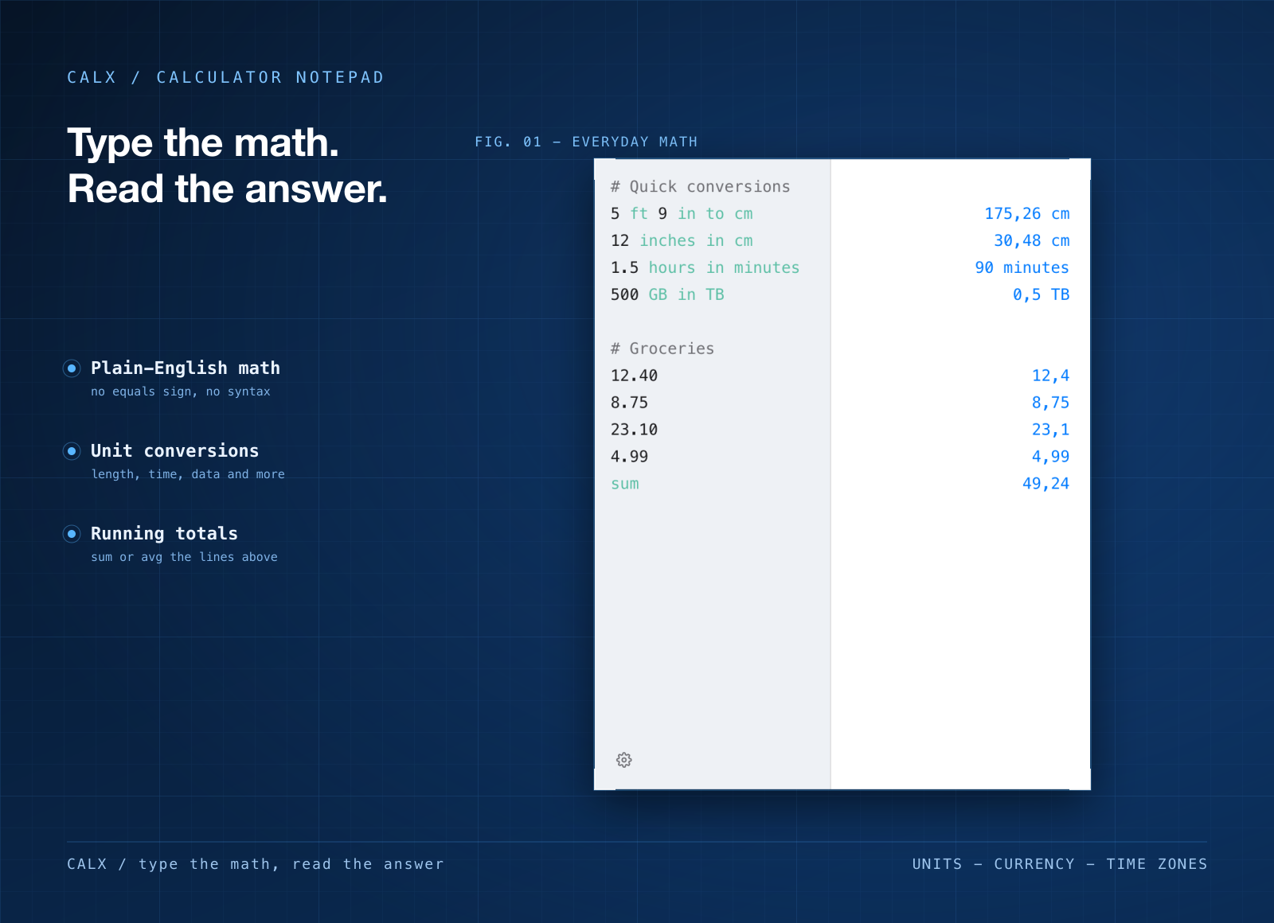Click the footer 'CALX / type the math' tagline
The image size is (1274, 923).
click(255, 864)
